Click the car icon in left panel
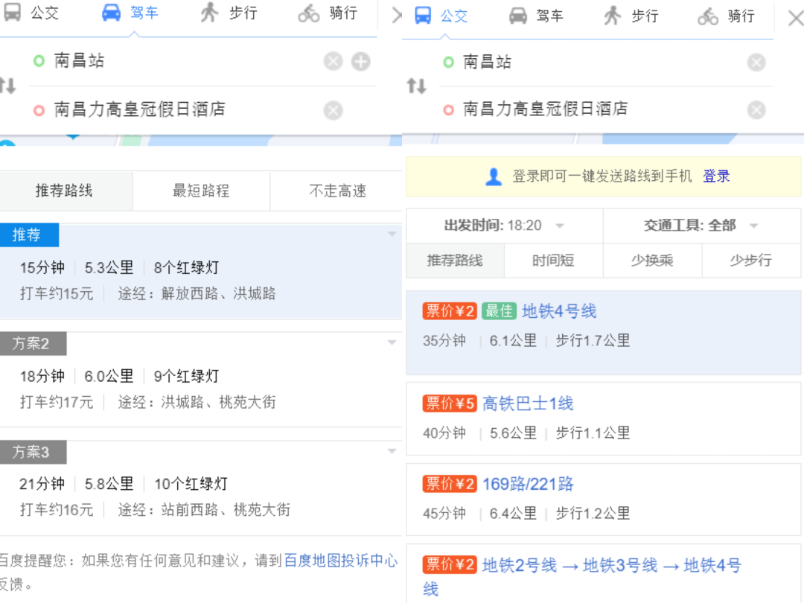The height and width of the screenshot is (603, 804). click(111, 13)
